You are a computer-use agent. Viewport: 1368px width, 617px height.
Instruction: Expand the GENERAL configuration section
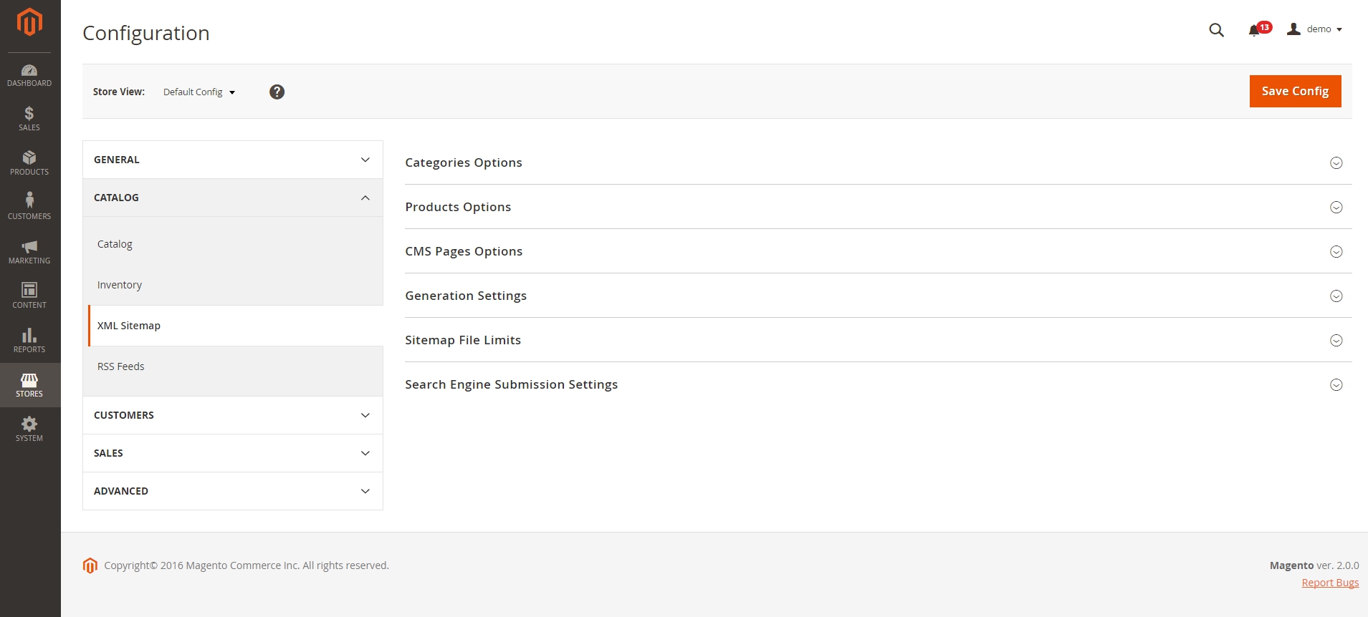(233, 160)
